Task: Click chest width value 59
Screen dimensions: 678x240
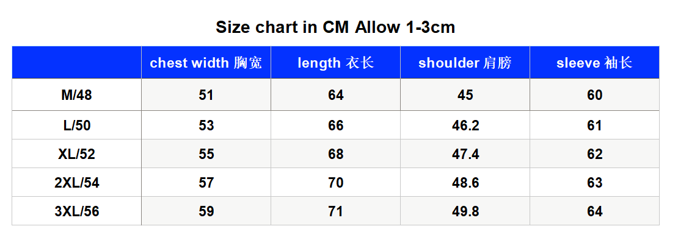Action: pos(206,211)
